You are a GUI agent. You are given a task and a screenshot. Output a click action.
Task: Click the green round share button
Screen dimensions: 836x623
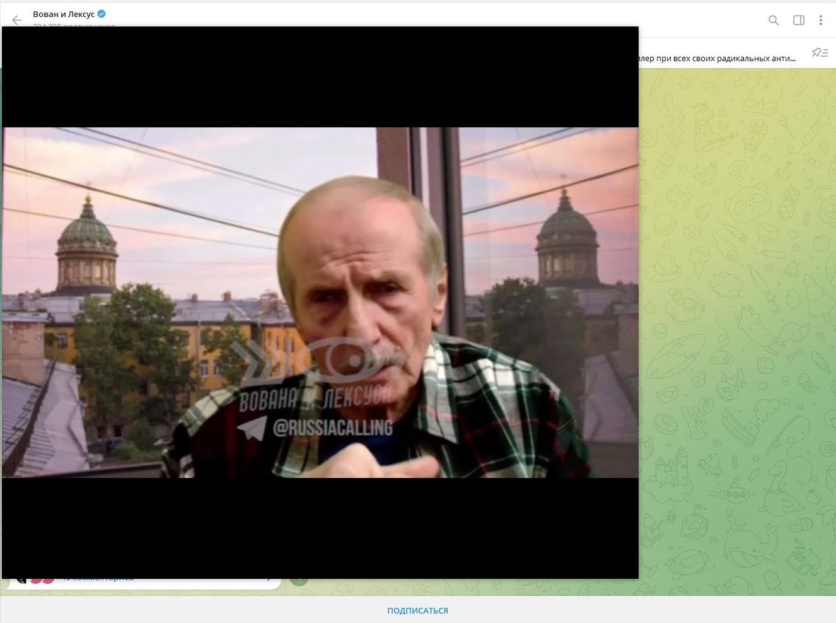pyautogui.click(x=299, y=580)
